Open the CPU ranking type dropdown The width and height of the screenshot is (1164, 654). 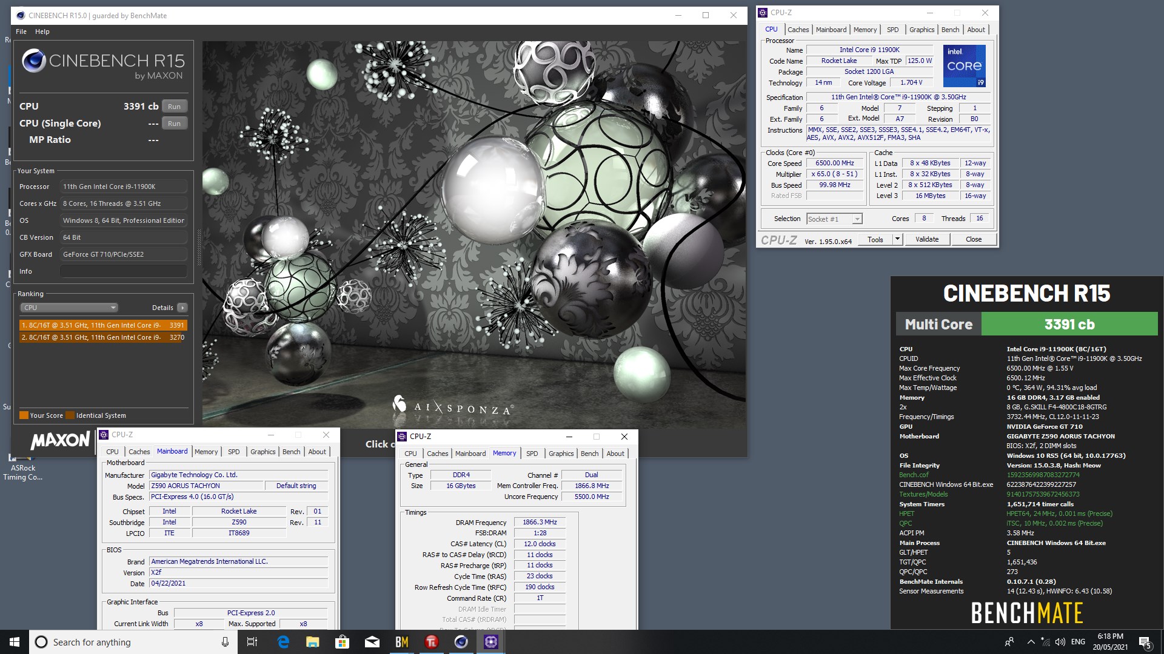point(69,308)
